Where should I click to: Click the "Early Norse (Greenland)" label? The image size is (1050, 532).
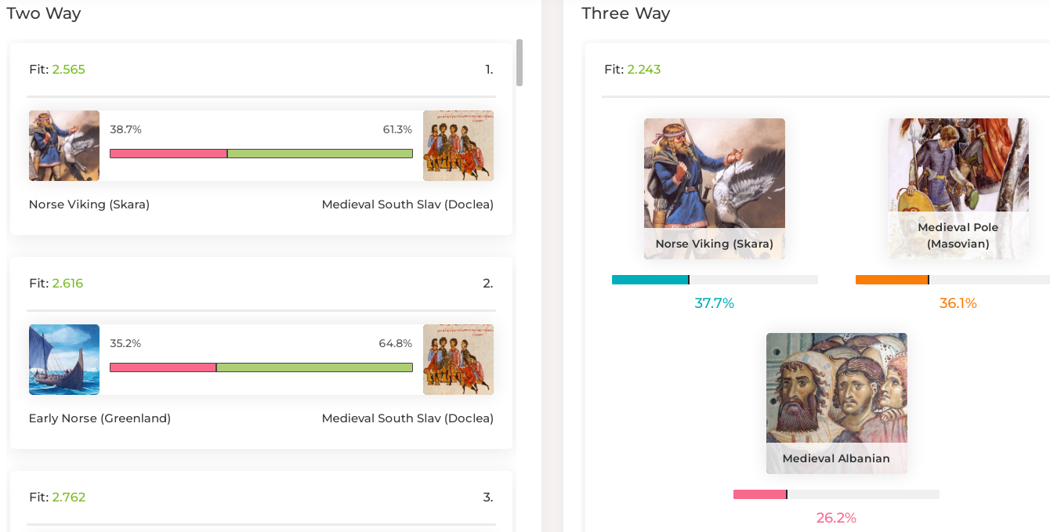pos(100,418)
